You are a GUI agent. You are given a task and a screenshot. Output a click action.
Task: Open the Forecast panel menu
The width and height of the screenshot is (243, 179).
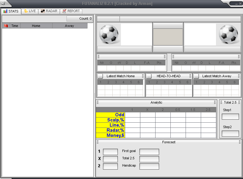point(98,142)
